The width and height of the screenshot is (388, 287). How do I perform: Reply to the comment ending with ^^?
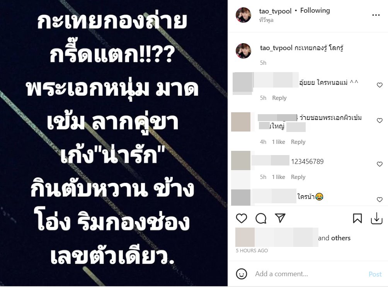tap(279, 98)
